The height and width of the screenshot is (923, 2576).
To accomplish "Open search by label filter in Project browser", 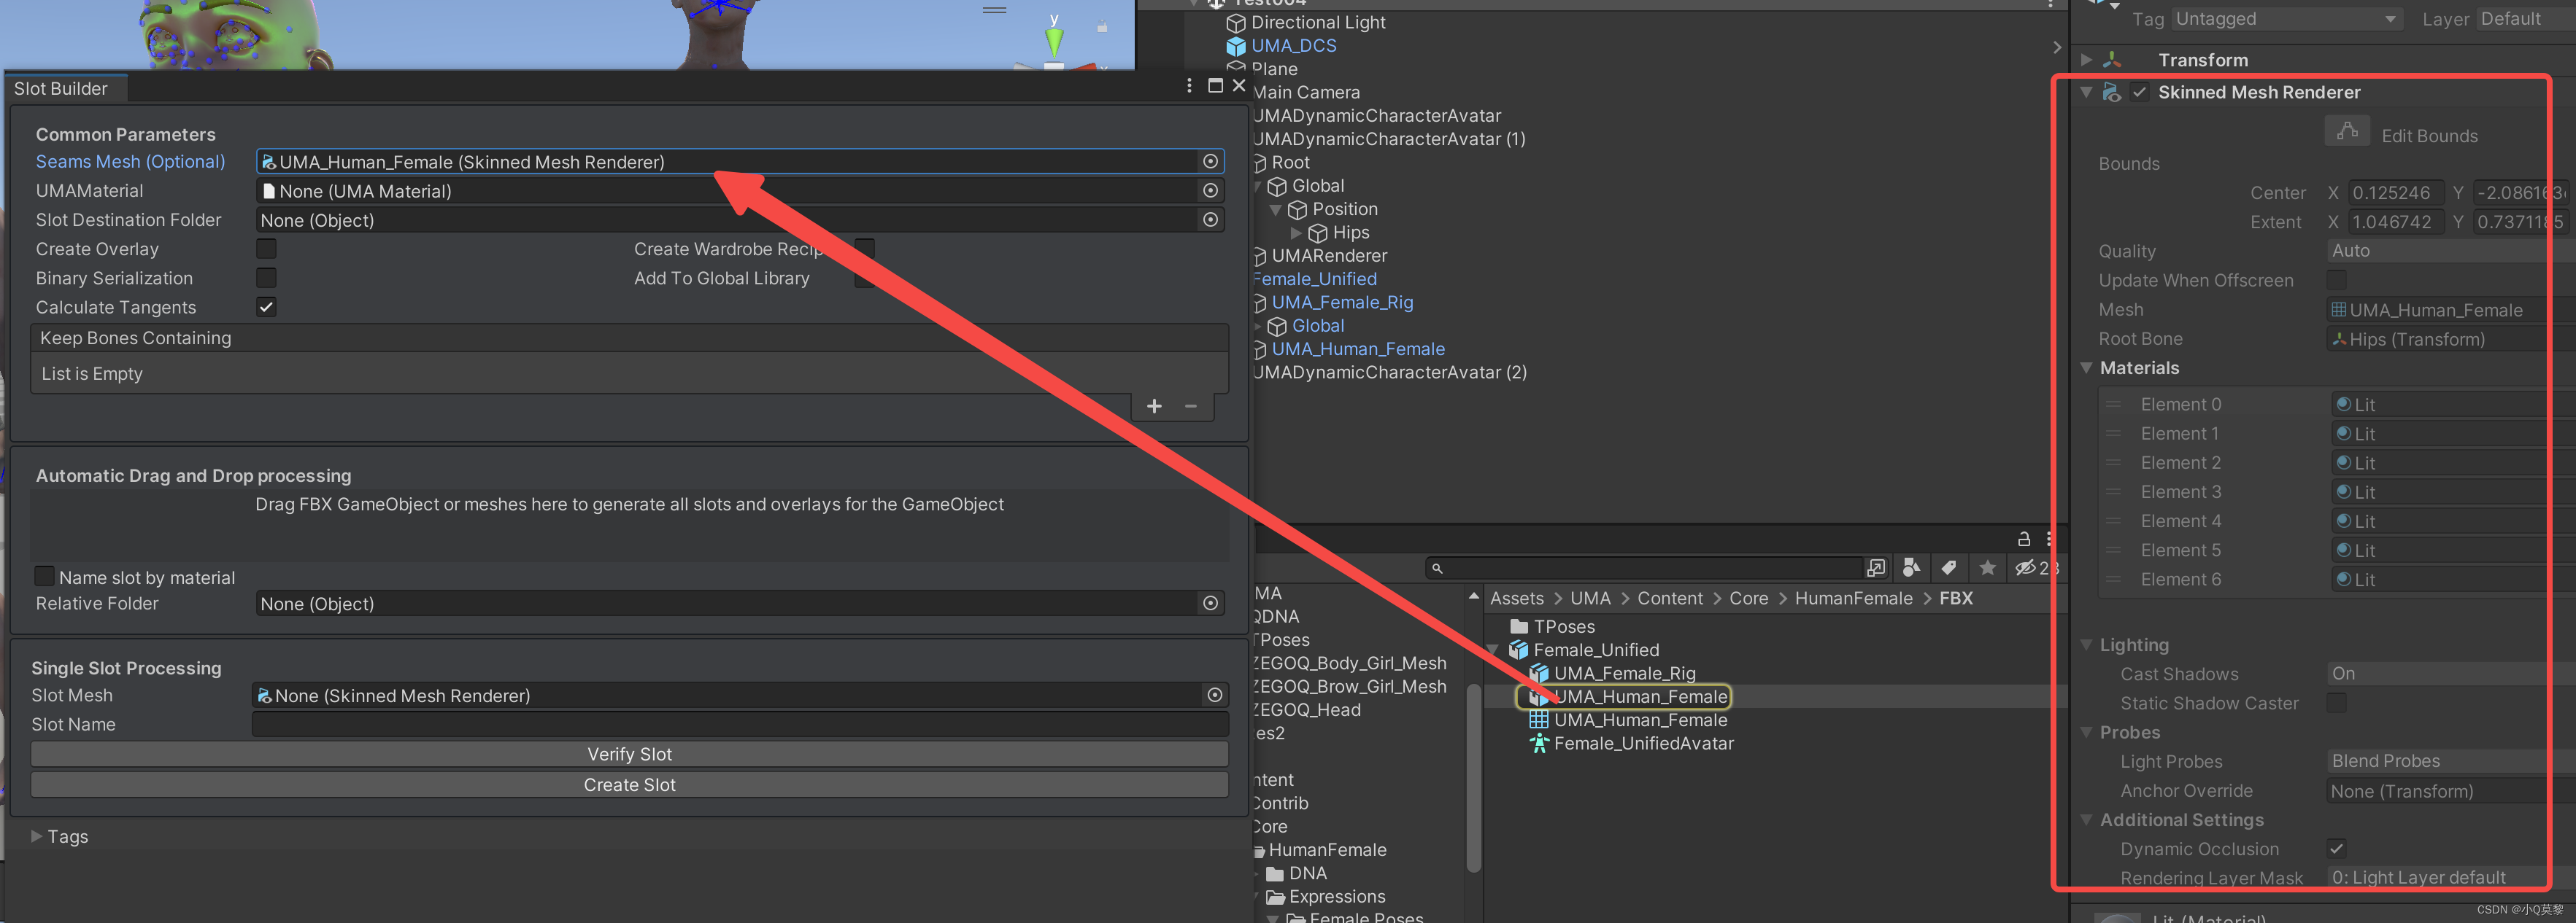I will coord(1949,567).
